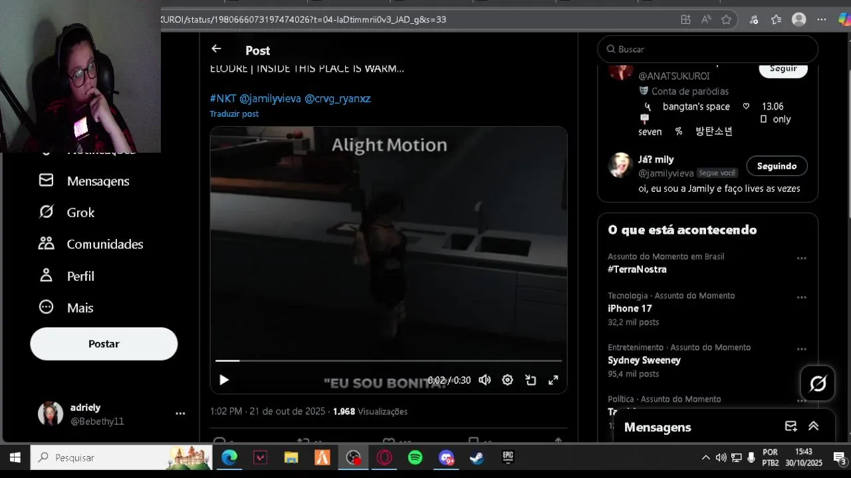This screenshot has height=478, width=851.
Task: Open more options for iPhone 17 trend
Action: pos(801,297)
